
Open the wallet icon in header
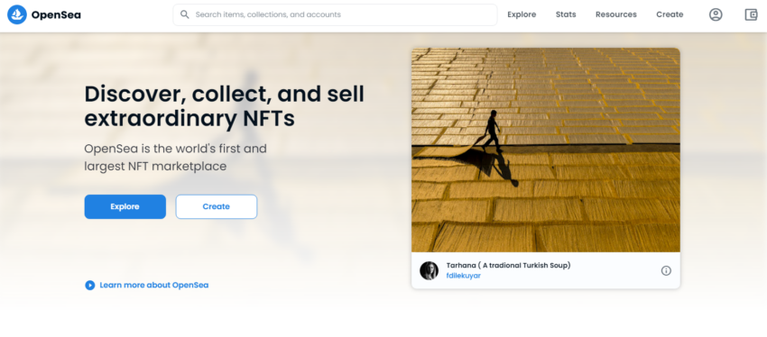(751, 14)
